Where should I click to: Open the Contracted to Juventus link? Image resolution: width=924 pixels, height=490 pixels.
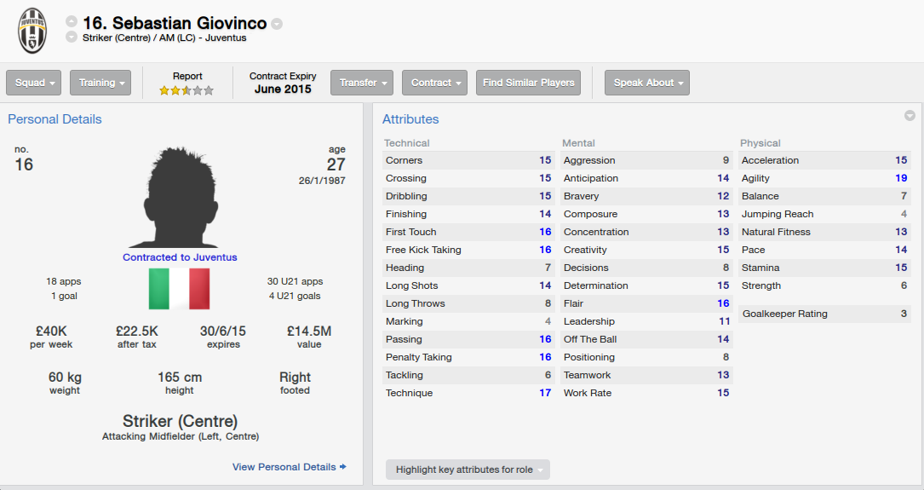(180, 257)
